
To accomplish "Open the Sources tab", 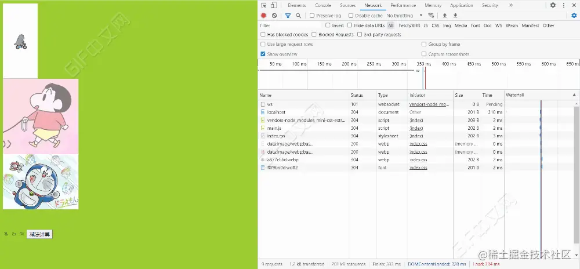I will coord(347,5).
